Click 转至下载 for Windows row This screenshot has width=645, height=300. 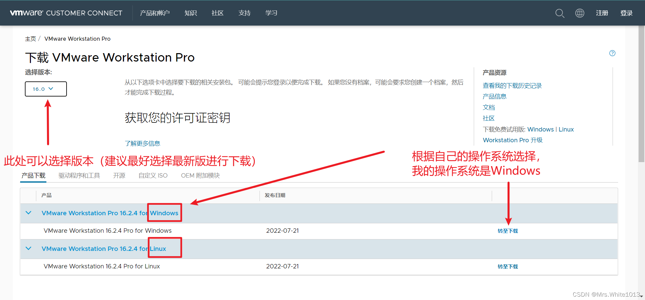pos(508,231)
